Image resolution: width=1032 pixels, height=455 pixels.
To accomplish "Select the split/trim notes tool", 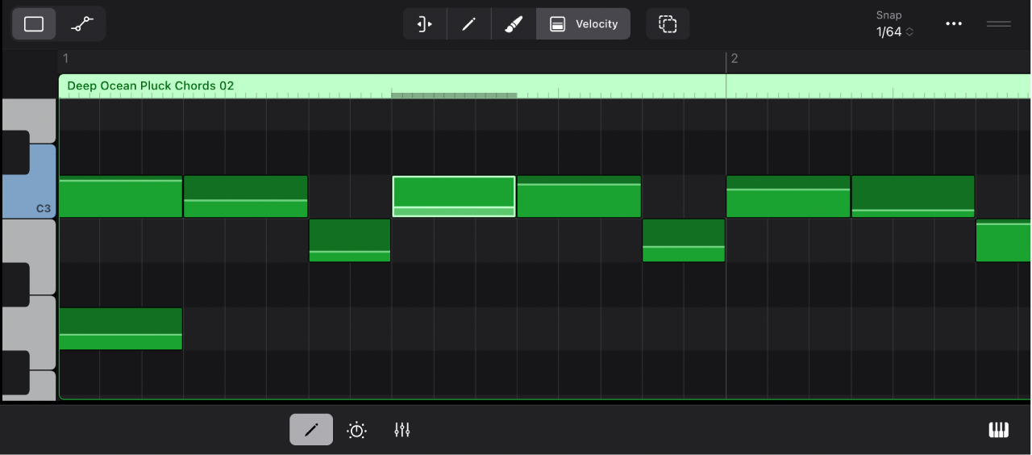I will 425,24.
